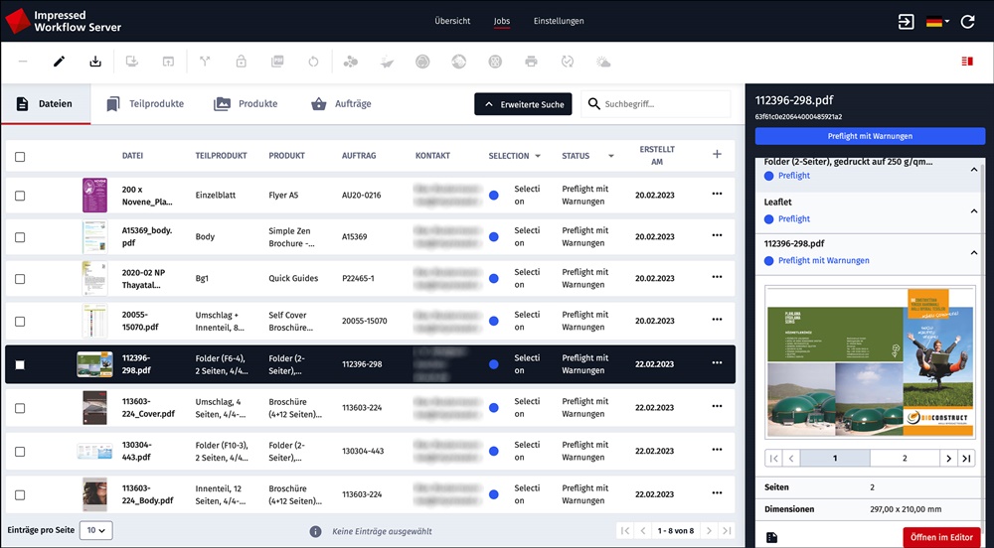Click the grayed split arrows icon
Screen dimensions: 994x548
(x=205, y=62)
